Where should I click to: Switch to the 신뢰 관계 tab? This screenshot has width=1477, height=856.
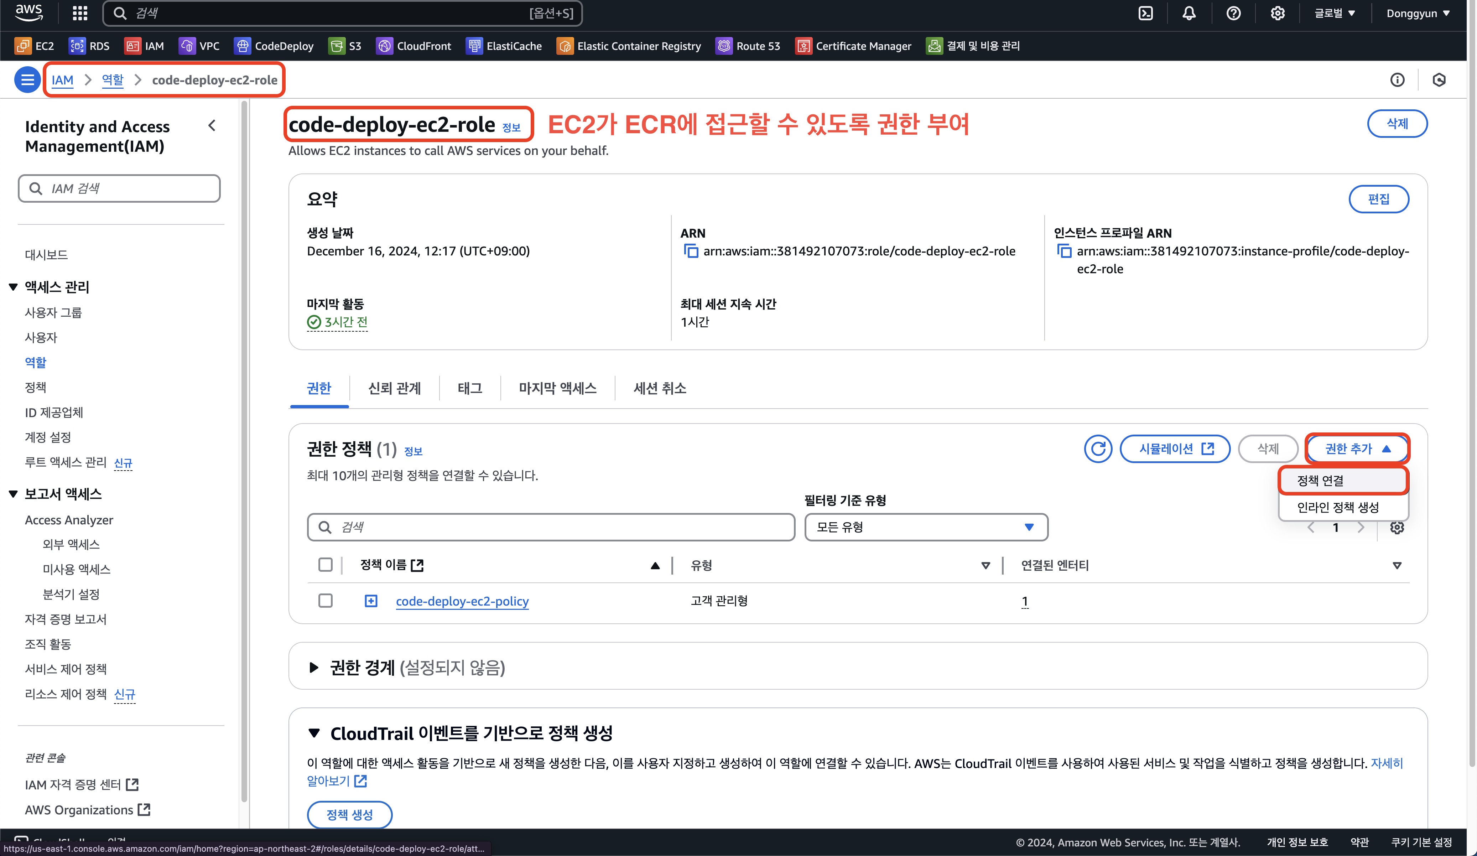pos(394,388)
